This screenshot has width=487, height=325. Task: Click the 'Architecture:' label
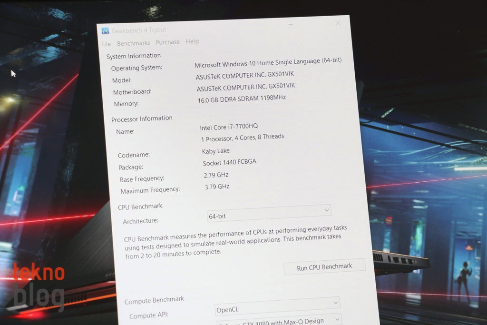[141, 221]
